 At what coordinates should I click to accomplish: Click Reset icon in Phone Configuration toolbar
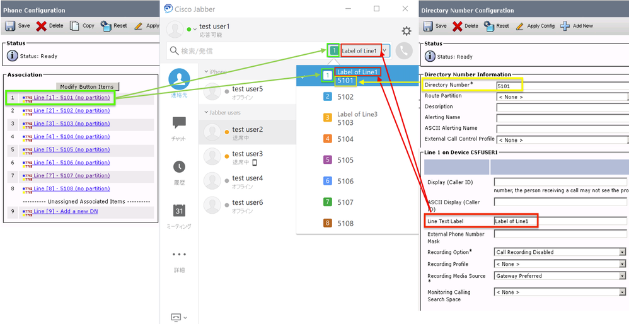click(x=106, y=26)
